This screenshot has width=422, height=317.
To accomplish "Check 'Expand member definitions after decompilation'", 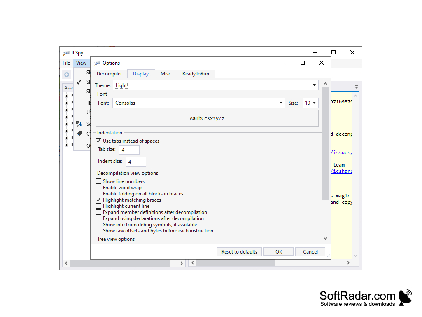I will (99, 212).
